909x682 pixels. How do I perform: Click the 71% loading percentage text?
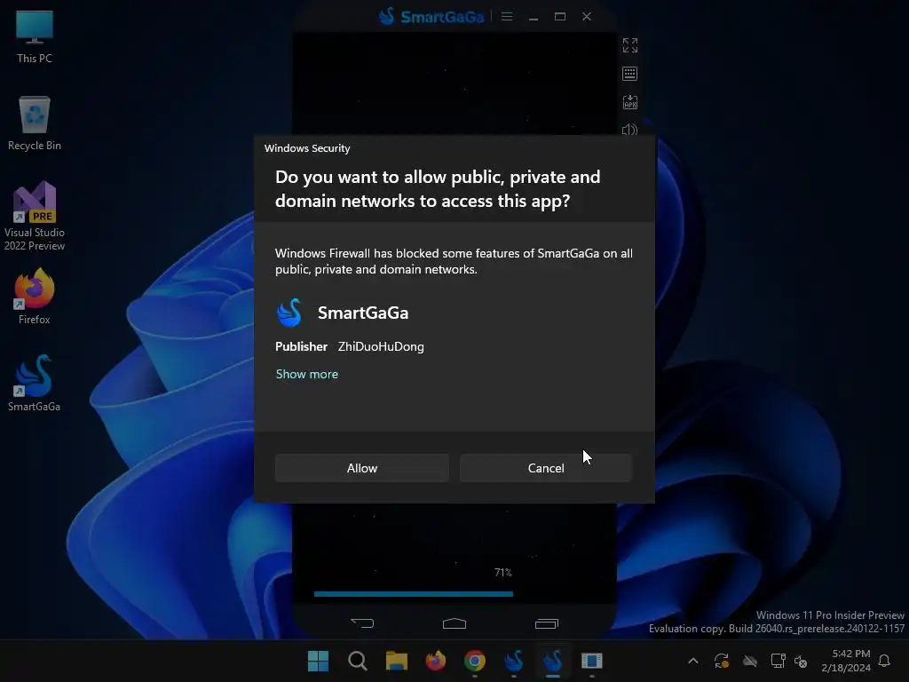503,573
